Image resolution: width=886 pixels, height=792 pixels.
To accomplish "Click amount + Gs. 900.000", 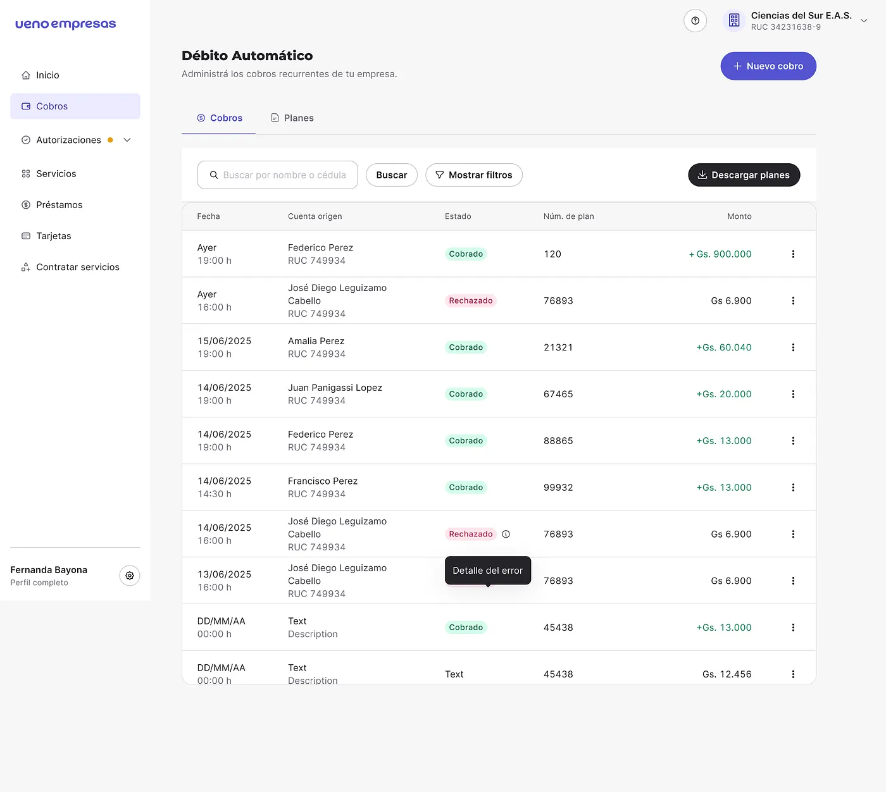I will (x=720, y=254).
